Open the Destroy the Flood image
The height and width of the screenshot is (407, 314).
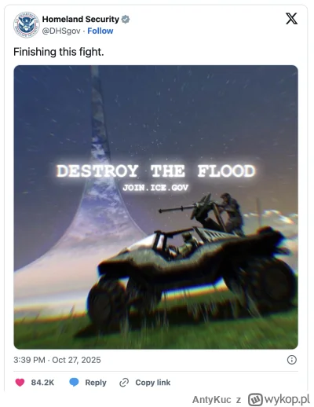[155, 207]
